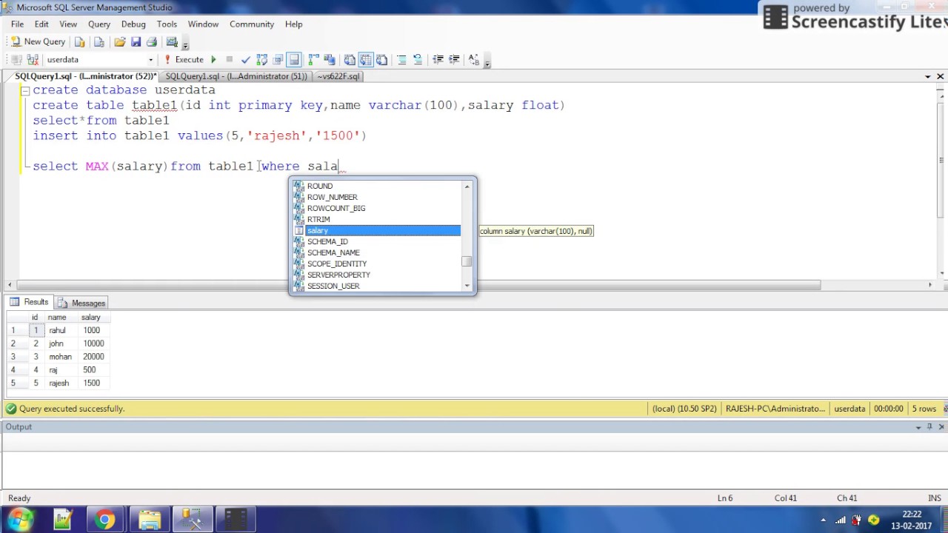The height and width of the screenshot is (533, 948).
Task: Click the printer icon in the toolbar
Action: (152, 42)
